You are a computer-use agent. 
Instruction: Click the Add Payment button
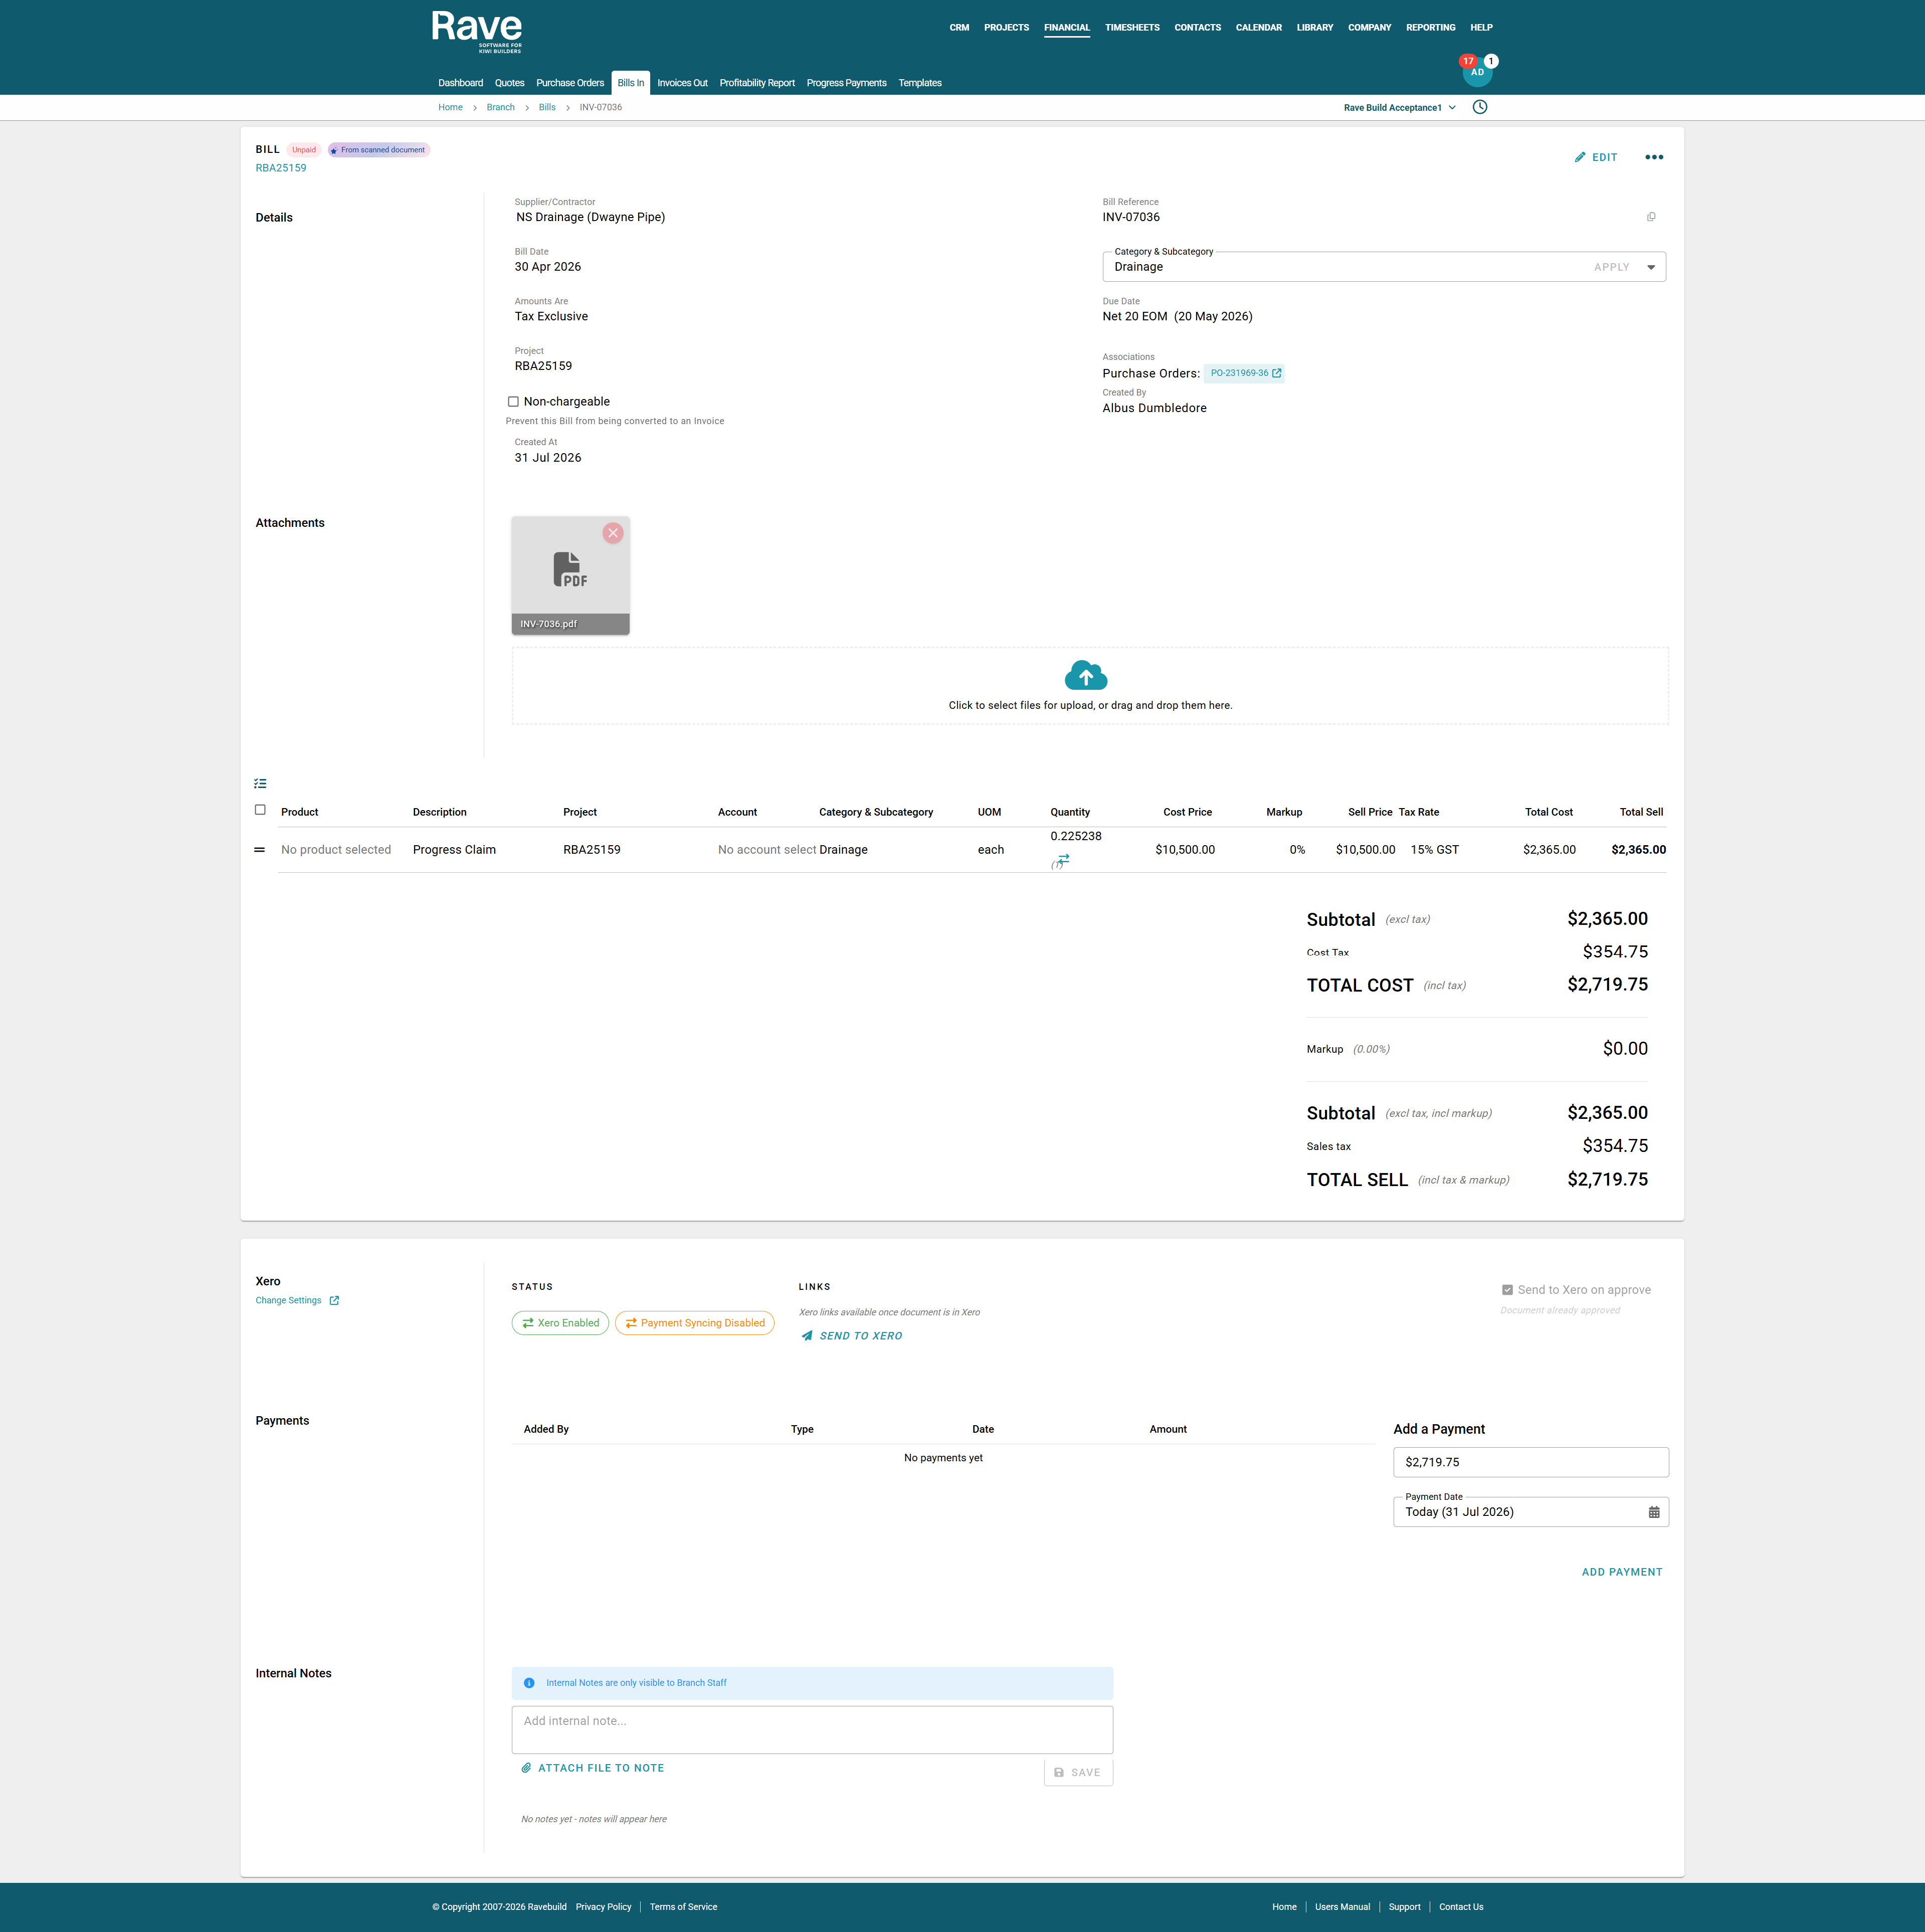tap(1622, 1572)
